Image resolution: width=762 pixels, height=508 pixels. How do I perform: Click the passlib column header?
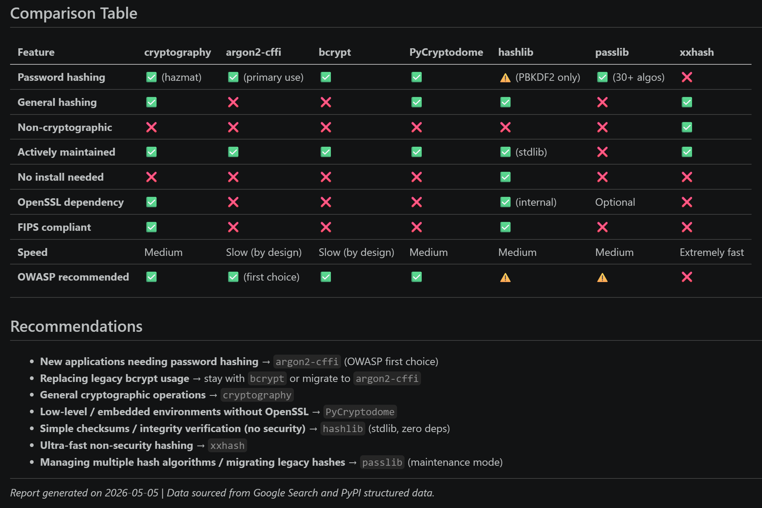[x=612, y=52]
